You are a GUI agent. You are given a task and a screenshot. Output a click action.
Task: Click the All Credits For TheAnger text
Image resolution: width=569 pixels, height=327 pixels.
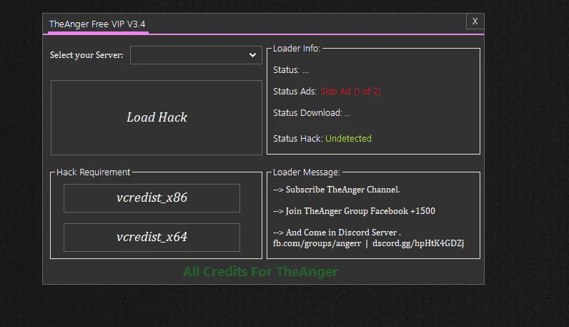pos(260,272)
